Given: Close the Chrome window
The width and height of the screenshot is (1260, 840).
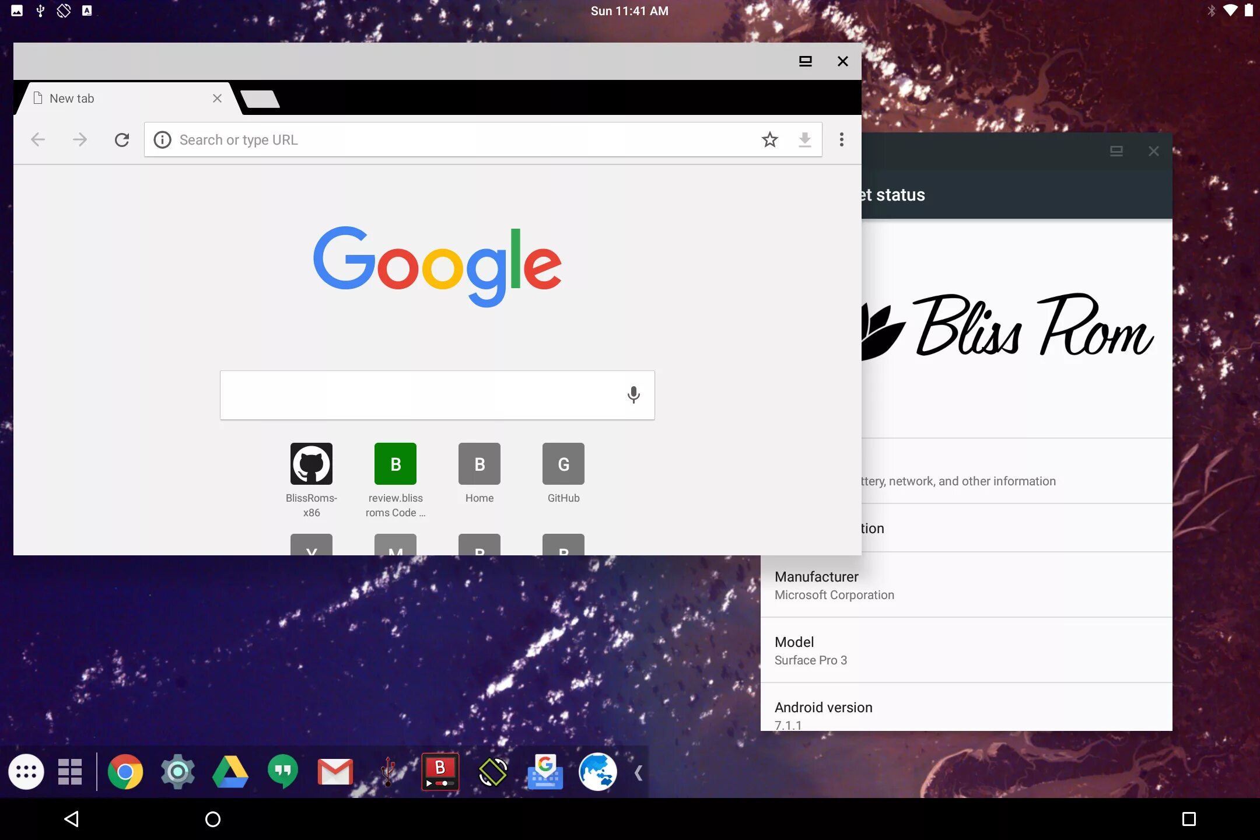Looking at the screenshot, I should pyautogui.click(x=843, y=61).
